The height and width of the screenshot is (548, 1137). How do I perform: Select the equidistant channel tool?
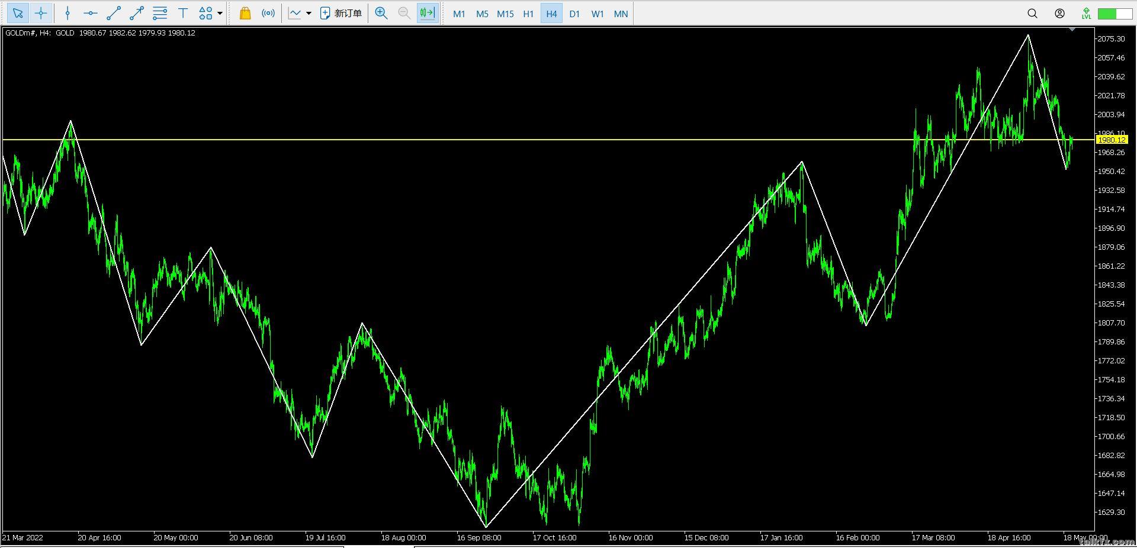click(160, 13)
